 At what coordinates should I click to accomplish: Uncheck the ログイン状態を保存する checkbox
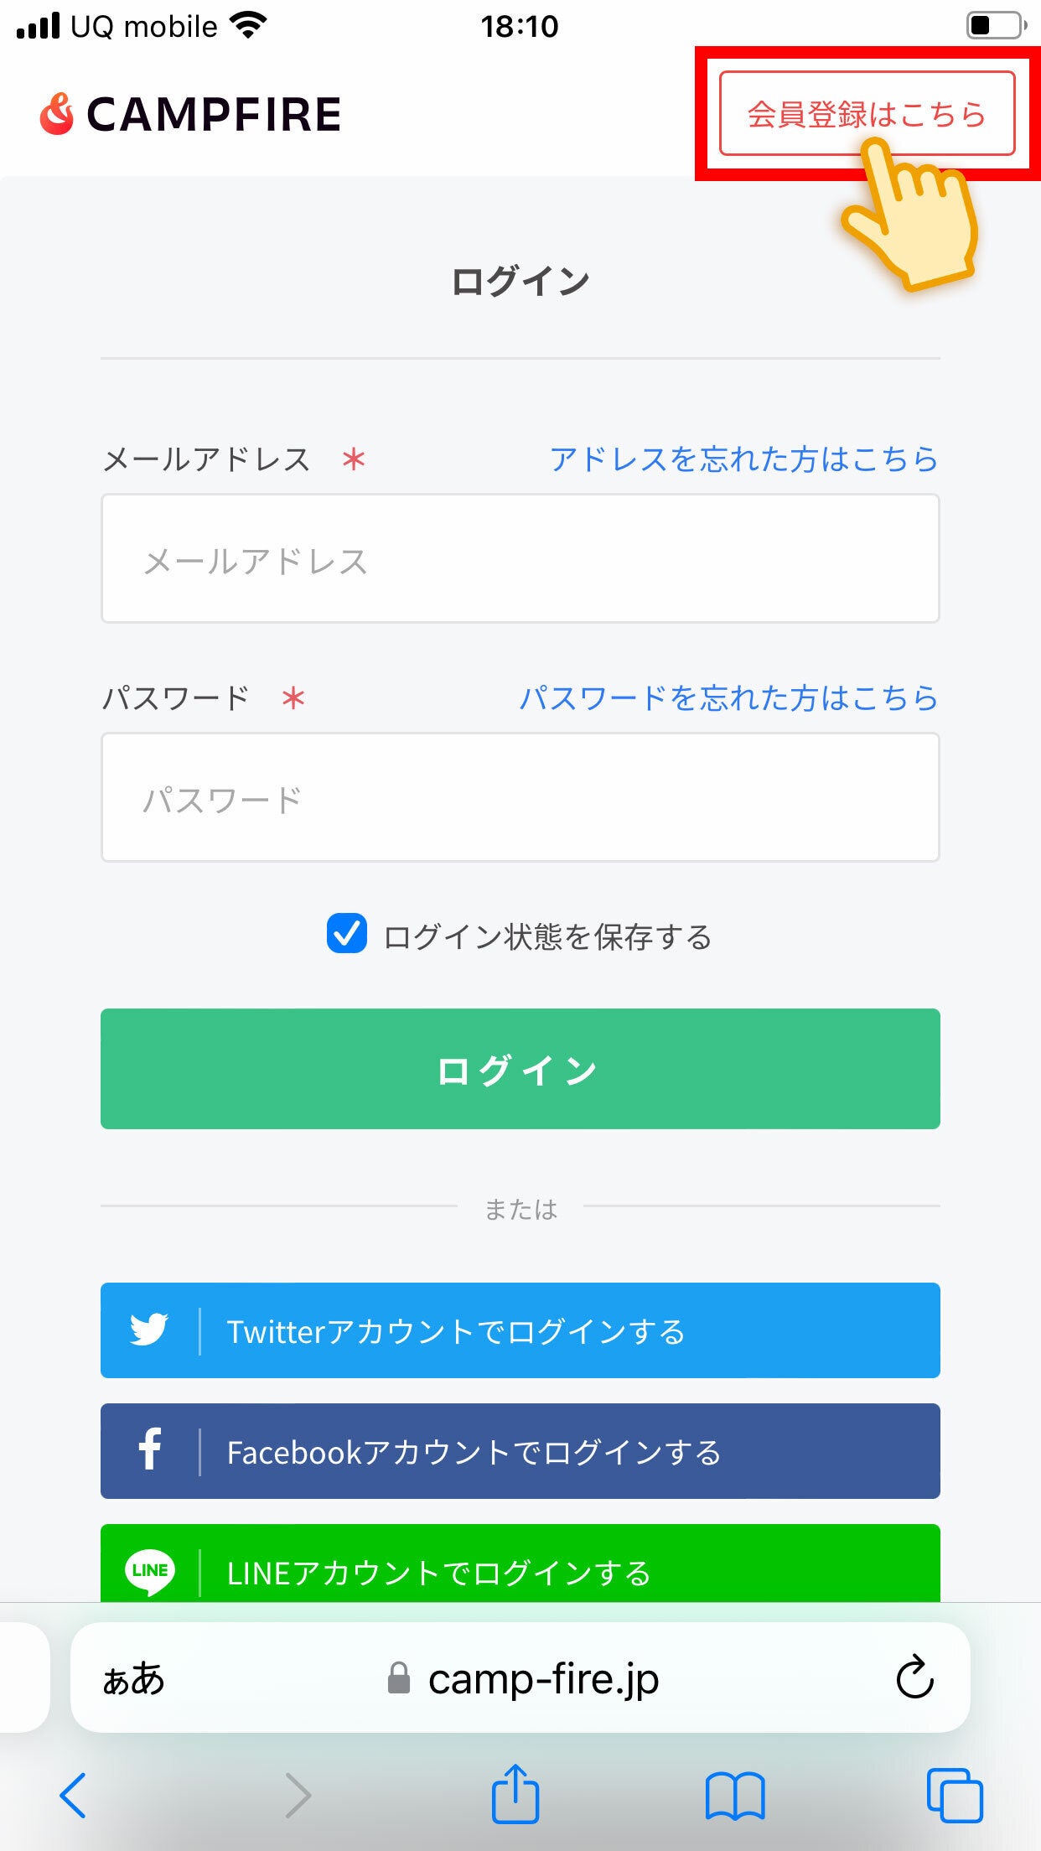point(347,934)
